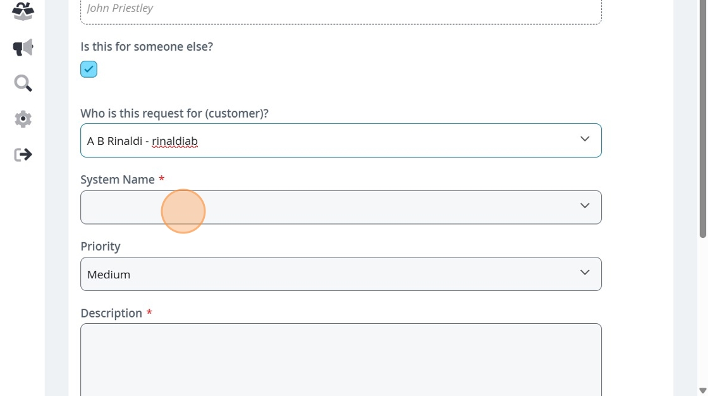The height and width of the screenshot is (396, 708).
Task: Click 'Who is this request for (customer)?' label
Action: click(x=174, y=114)
